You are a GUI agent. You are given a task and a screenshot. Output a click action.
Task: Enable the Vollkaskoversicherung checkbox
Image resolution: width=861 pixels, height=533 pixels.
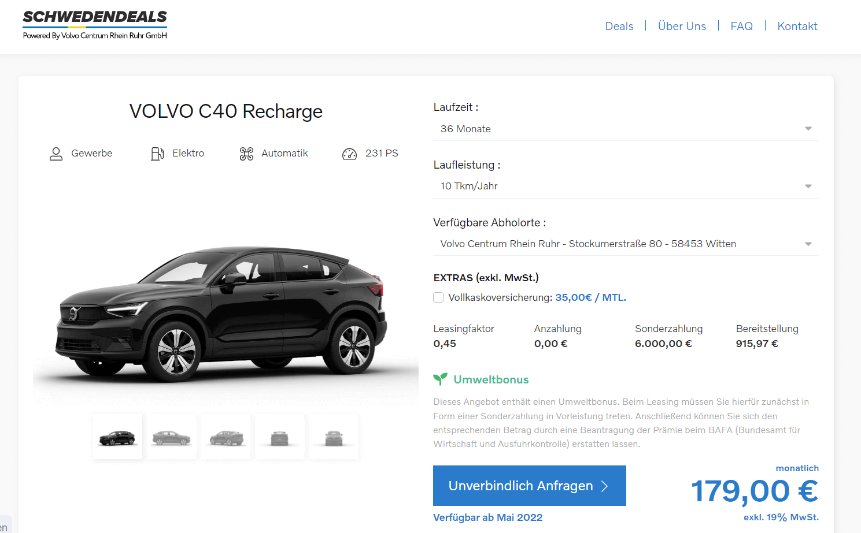pos(438,297)
